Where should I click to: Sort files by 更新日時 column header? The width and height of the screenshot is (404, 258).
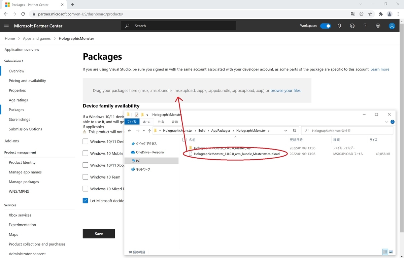pos(296,140)
